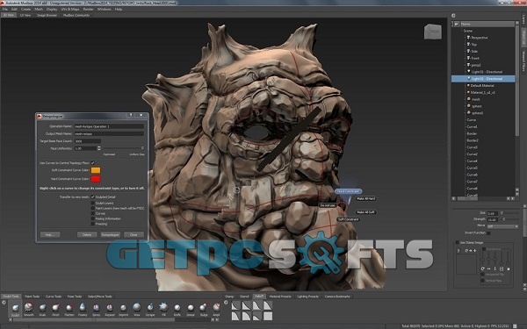
Task: Select the Imprint tool
Action: [x=123, y=308]
